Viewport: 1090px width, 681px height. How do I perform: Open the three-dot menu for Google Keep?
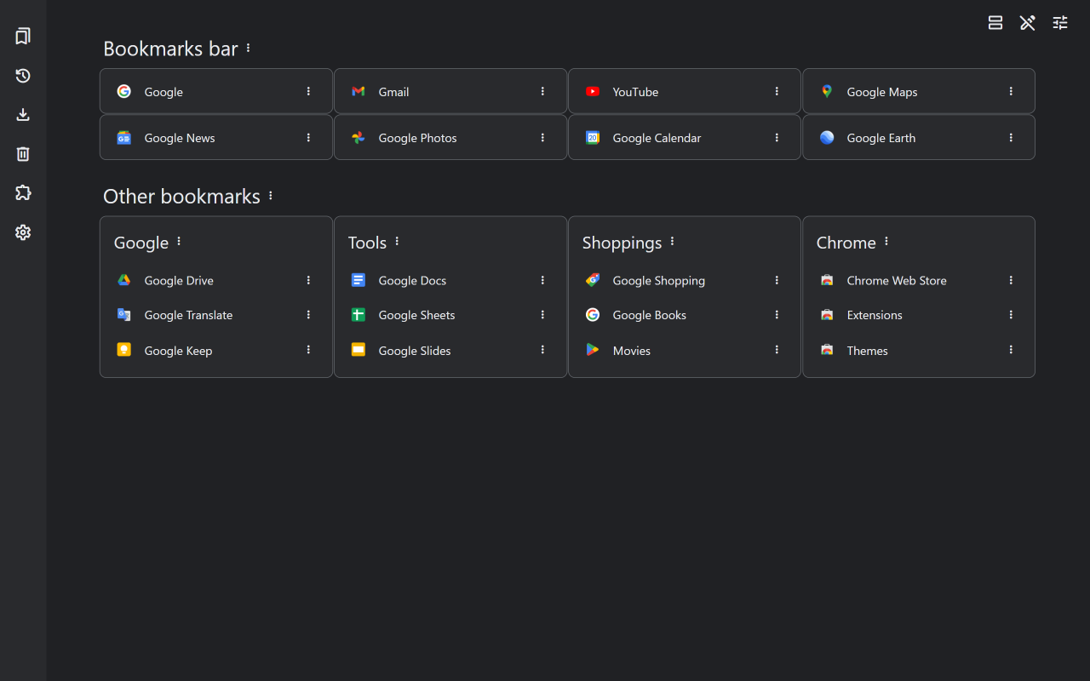(308, 350)
